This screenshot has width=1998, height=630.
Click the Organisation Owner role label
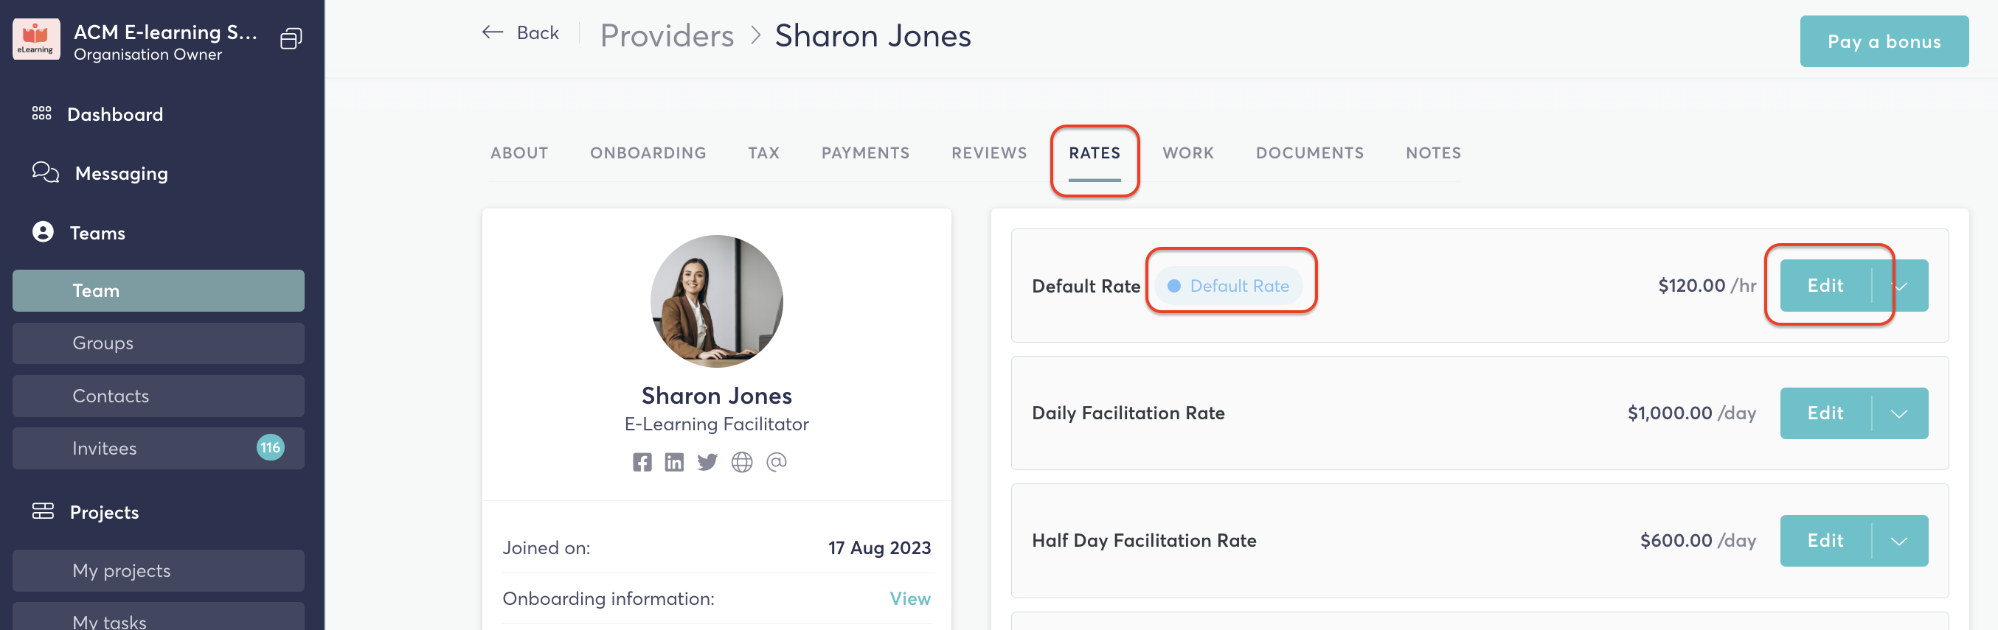point(148,55)
